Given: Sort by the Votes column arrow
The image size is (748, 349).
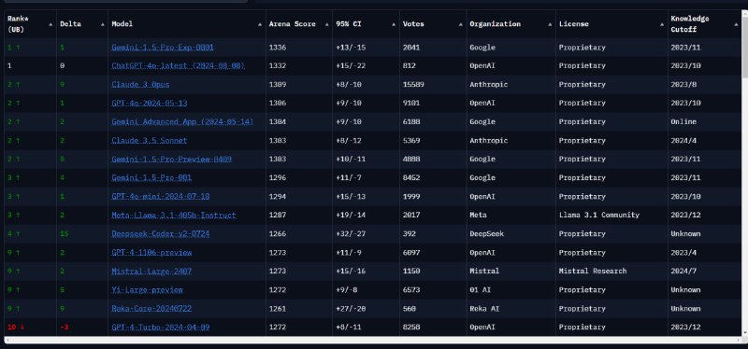Looking at the screenshot, I should click(x=460, y=24).
